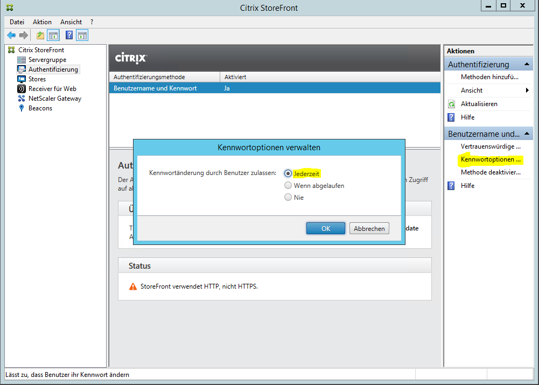
Task: Toggle the action pane toolbar icon
Action: [82, 35]
